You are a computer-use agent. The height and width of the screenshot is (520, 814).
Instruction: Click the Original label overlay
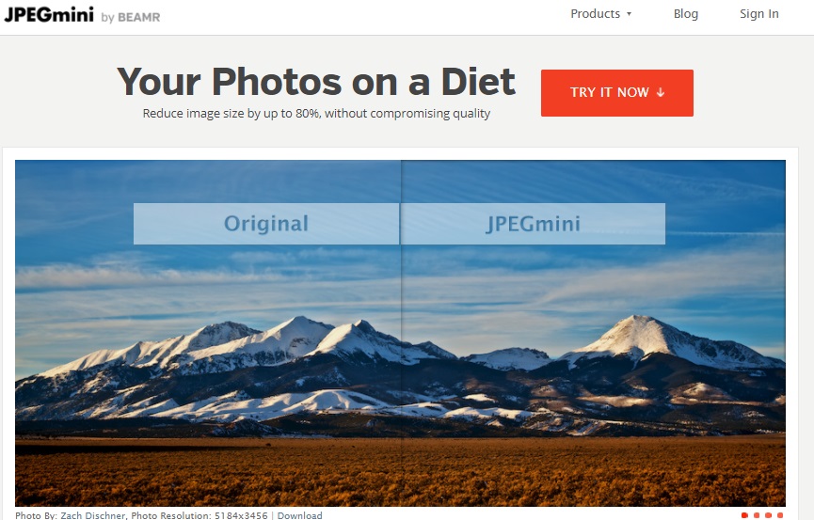coord(266,224)
